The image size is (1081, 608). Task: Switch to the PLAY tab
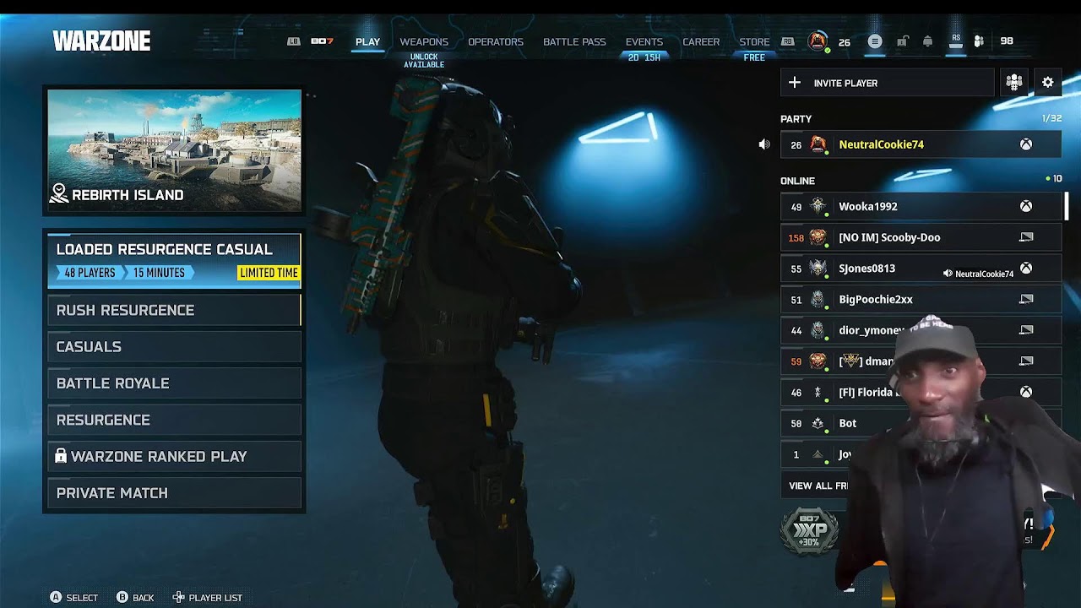click(x=367, y=41)
